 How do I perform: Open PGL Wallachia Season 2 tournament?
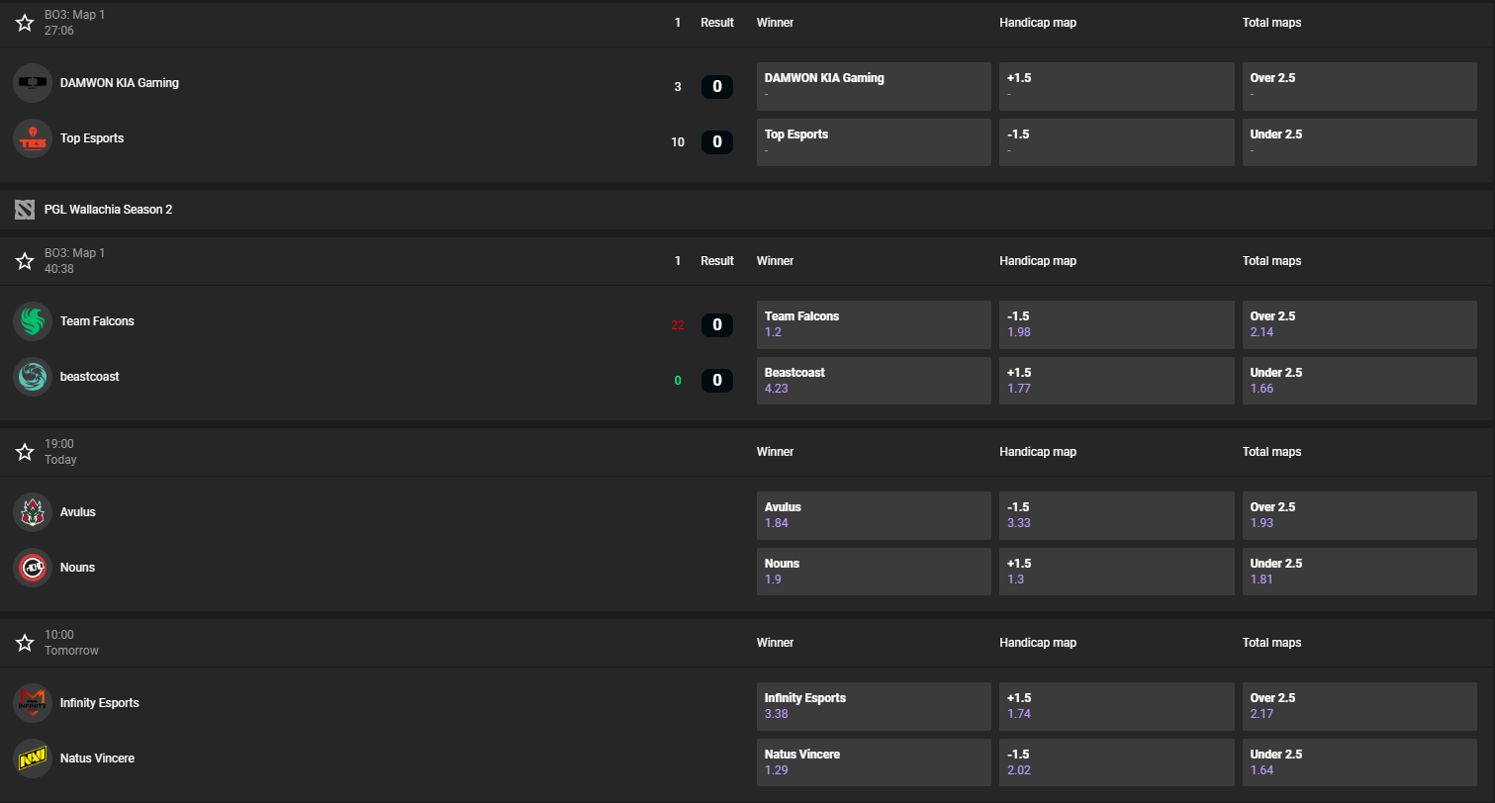pos(108,210)
